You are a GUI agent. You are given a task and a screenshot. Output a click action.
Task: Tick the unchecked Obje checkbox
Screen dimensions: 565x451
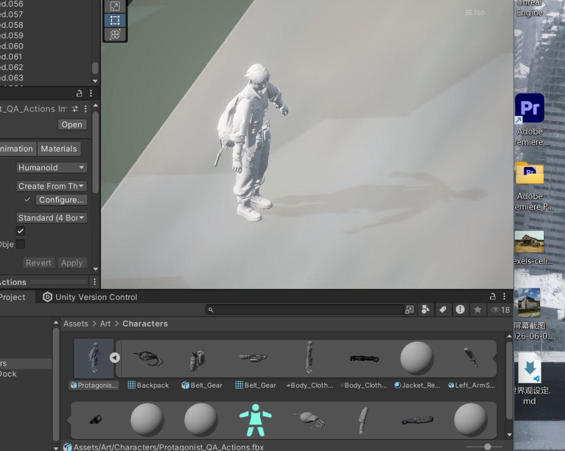pyautogui.click(x=20, y=245)
